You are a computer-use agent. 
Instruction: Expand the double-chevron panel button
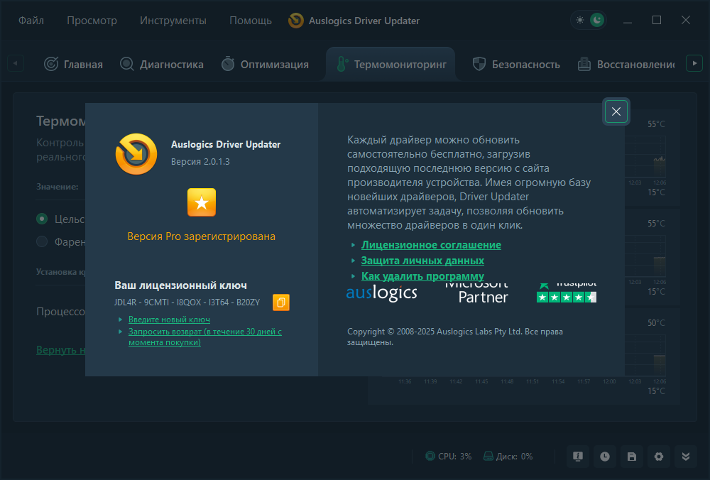(x=686, y=457)
